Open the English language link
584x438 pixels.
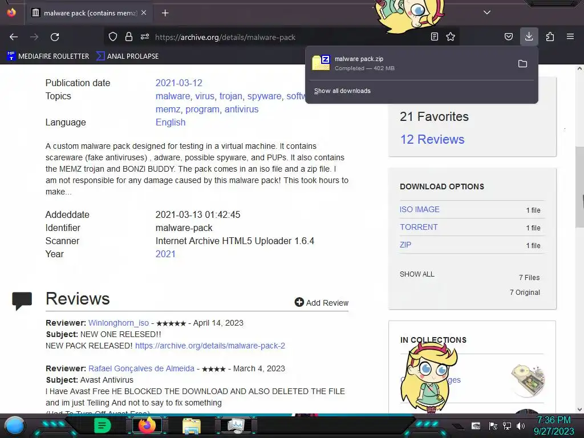pyautogui.click(x=171, y=122)
